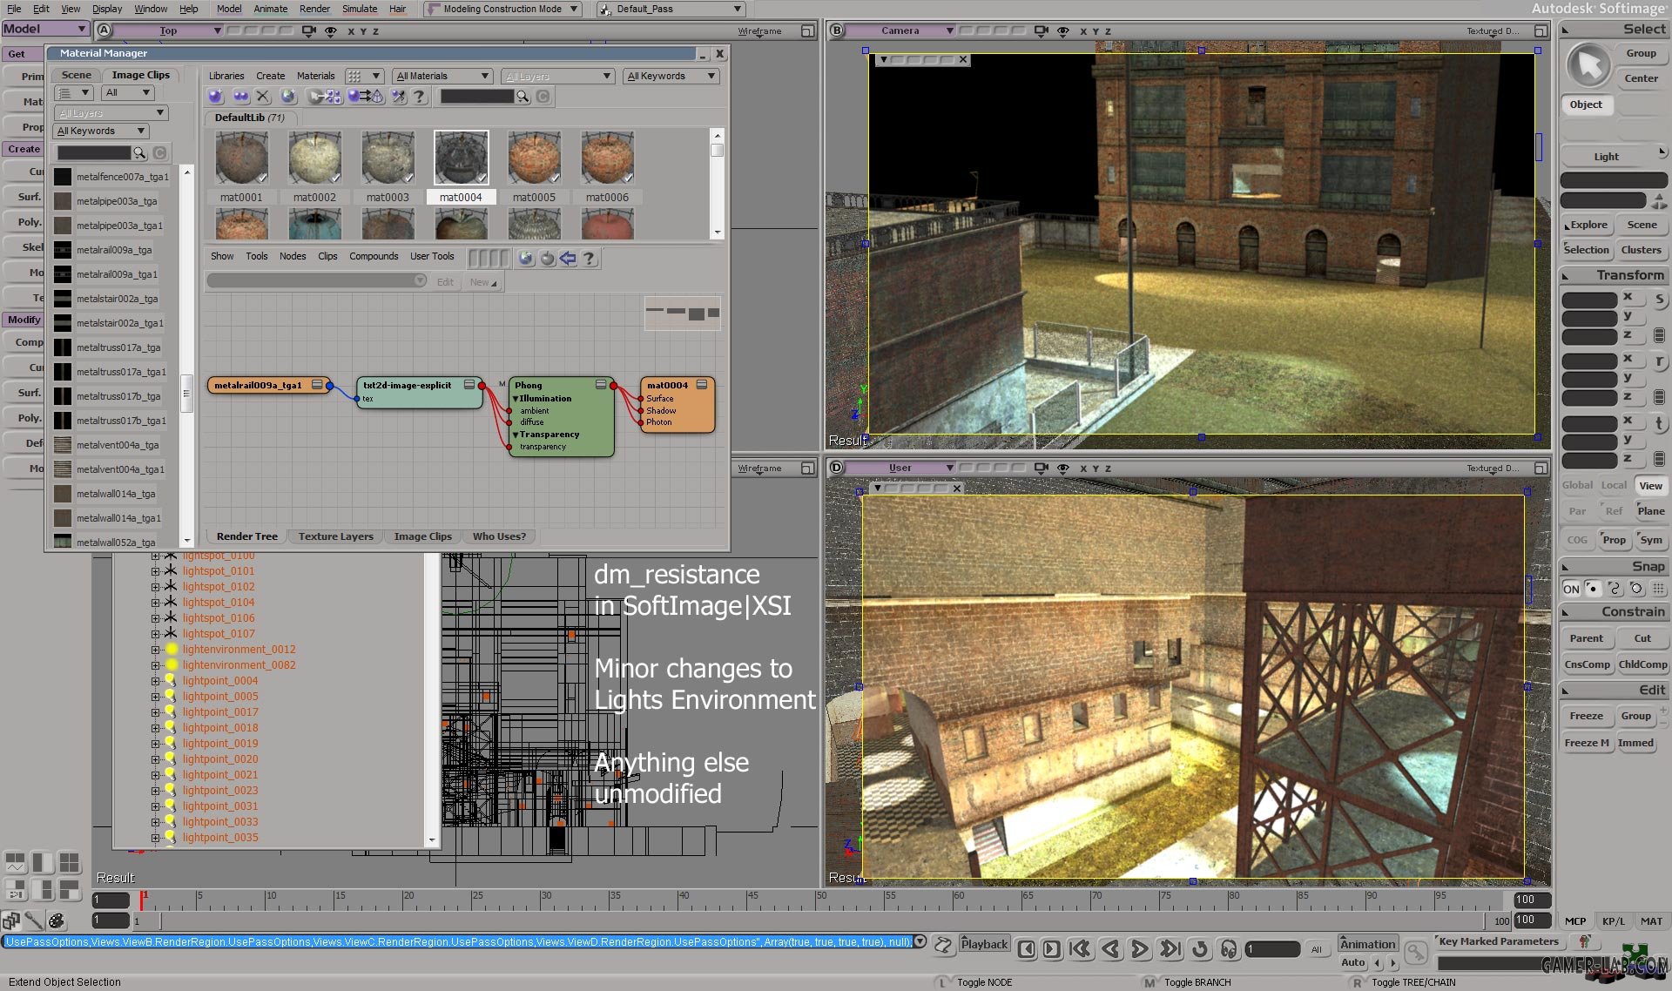Click the render tree back arrow icon

568,259
